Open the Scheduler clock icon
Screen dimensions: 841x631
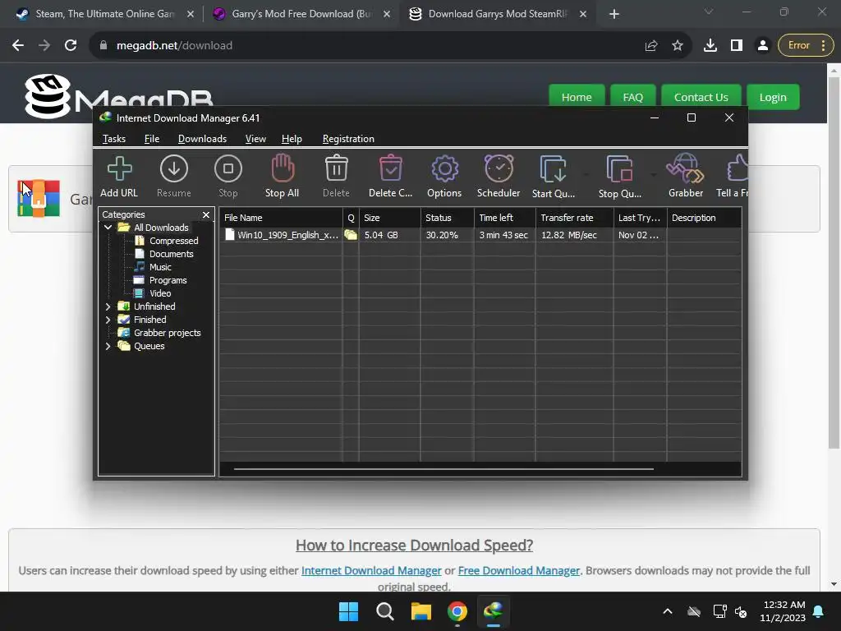(499, 177)
